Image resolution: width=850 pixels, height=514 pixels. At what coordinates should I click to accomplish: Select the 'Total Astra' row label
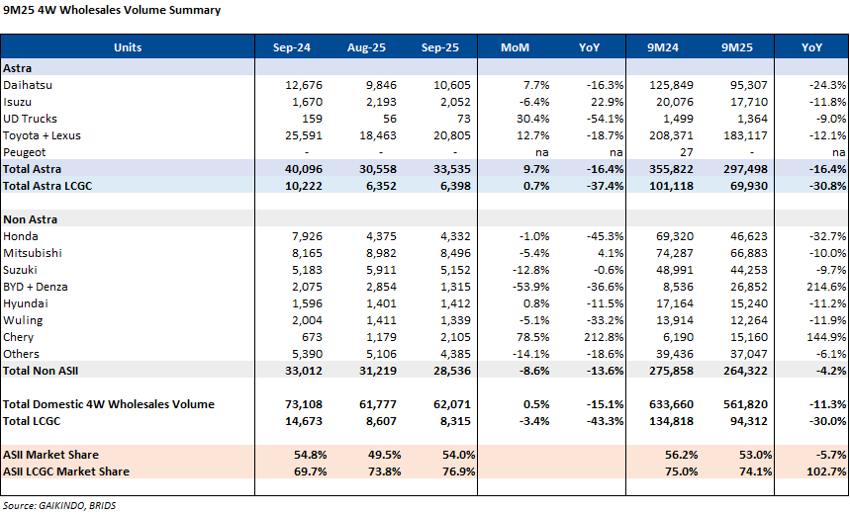(32, 169)
